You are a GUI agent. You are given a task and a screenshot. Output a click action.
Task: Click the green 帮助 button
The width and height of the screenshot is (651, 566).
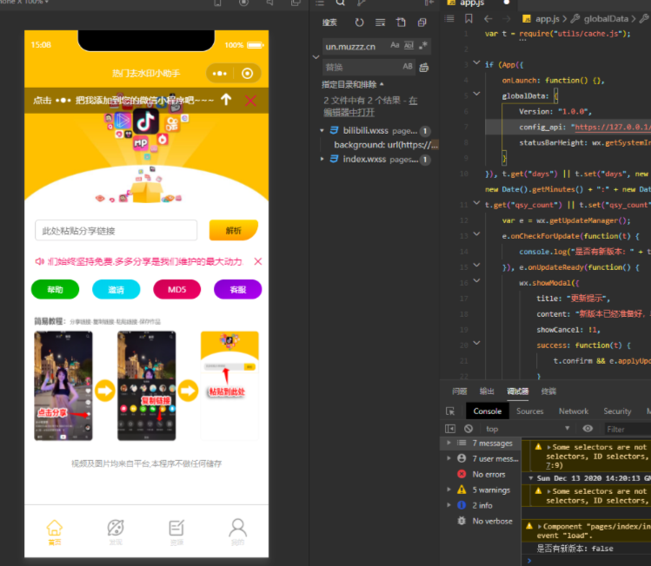click(56, 289)
